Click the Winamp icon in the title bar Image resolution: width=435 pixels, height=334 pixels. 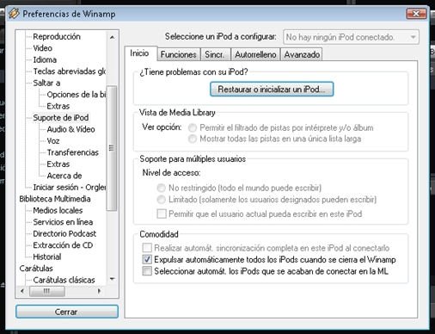click(x=14, y=14)
